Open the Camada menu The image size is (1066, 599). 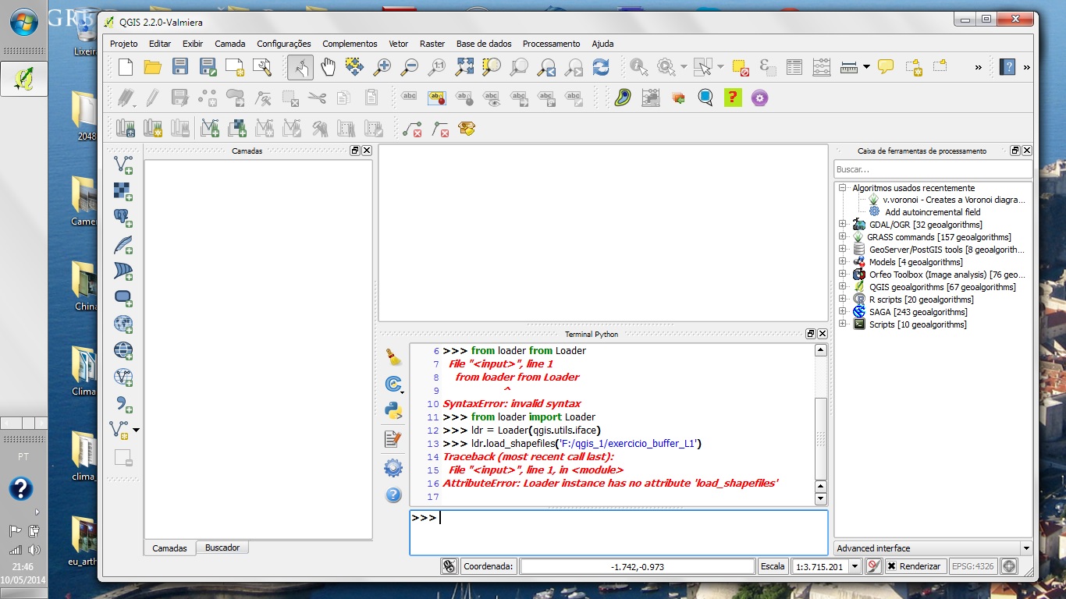coord(230,44)
